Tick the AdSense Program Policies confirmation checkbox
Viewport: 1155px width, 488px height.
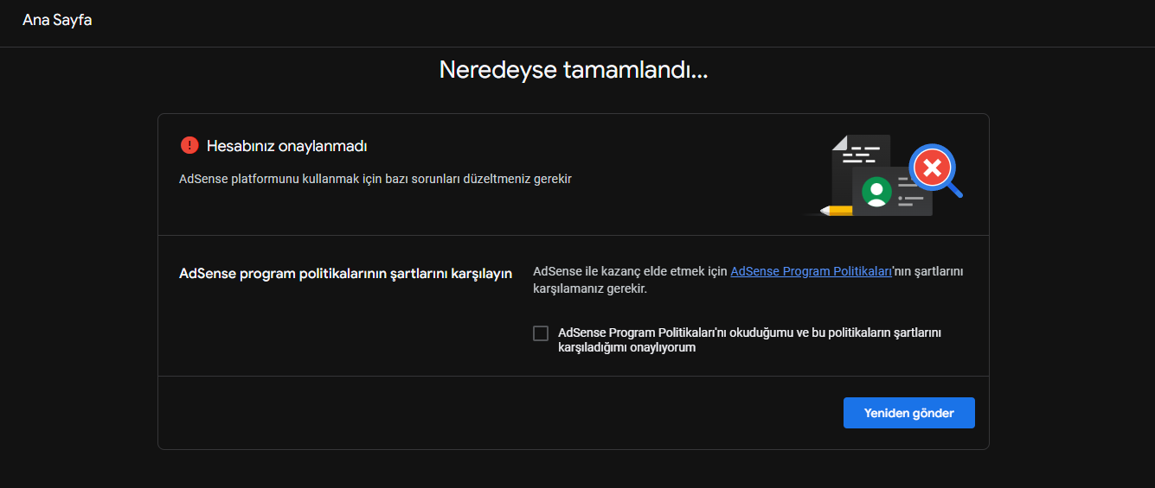[x=541, y=333]
